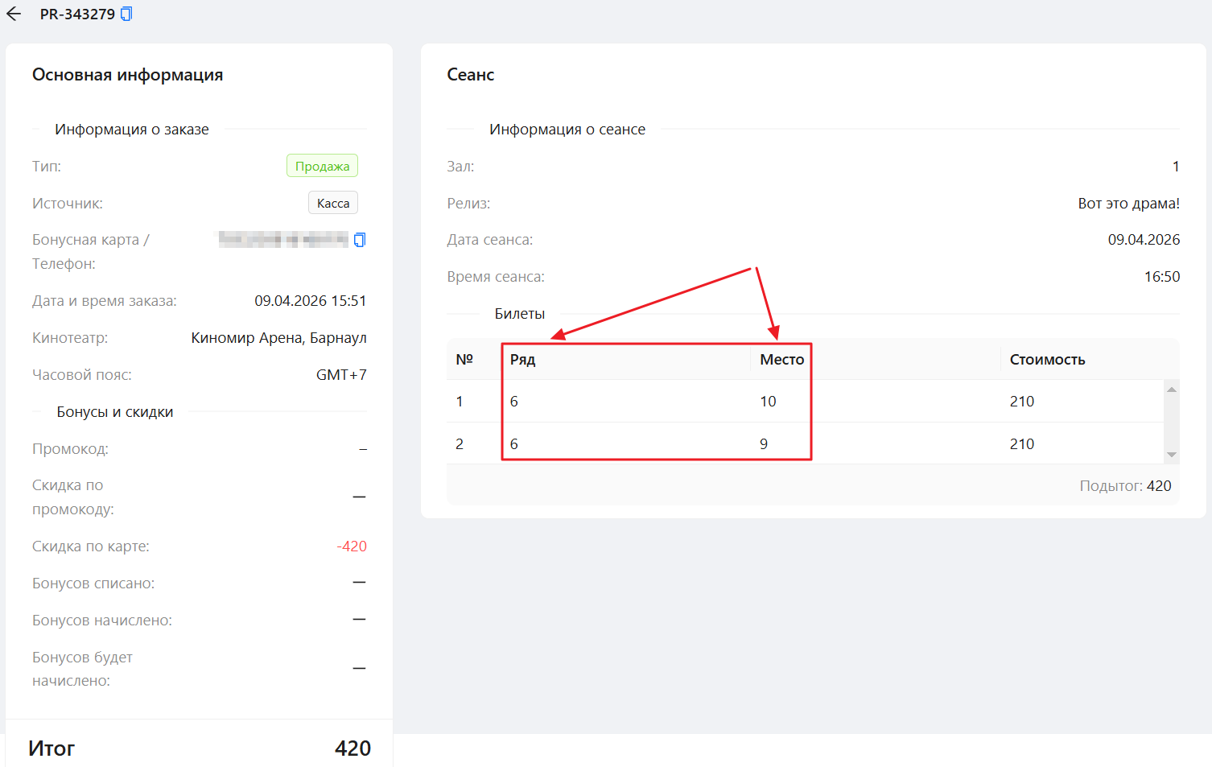Click the green "Продажа" tag
1212x767 pixels.
pos(322,167)
